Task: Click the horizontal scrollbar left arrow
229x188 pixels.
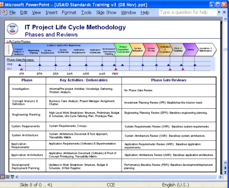Action: [17, 177]
